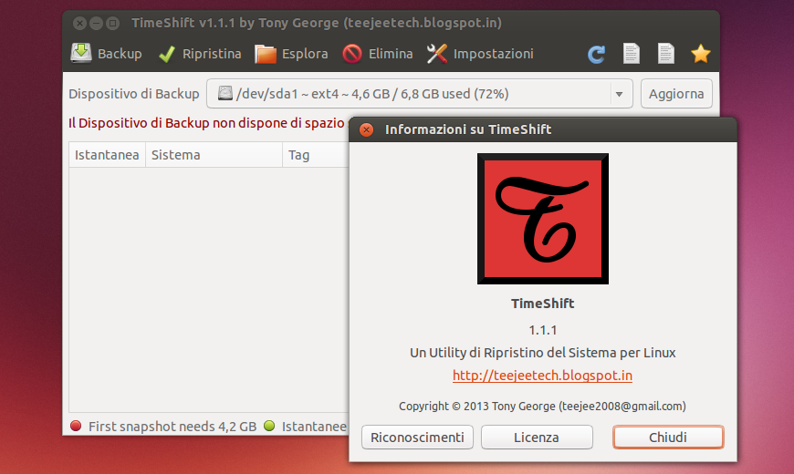Open the teejeetech.blogspot.in link
The image size is (794, 474).
click(x=542, y=376)
